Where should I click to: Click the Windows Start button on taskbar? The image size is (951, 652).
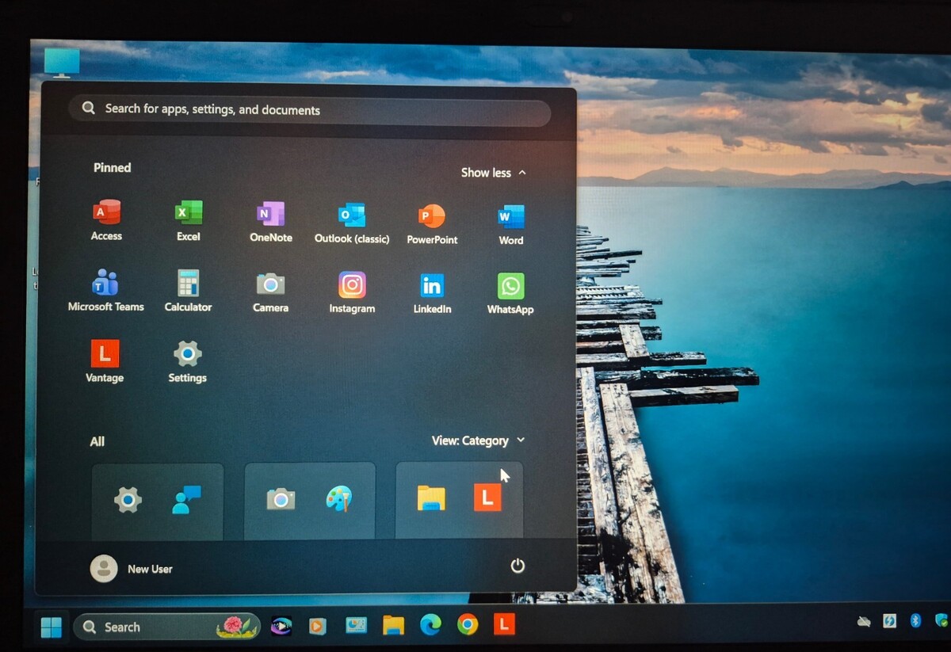coord(52,627)
